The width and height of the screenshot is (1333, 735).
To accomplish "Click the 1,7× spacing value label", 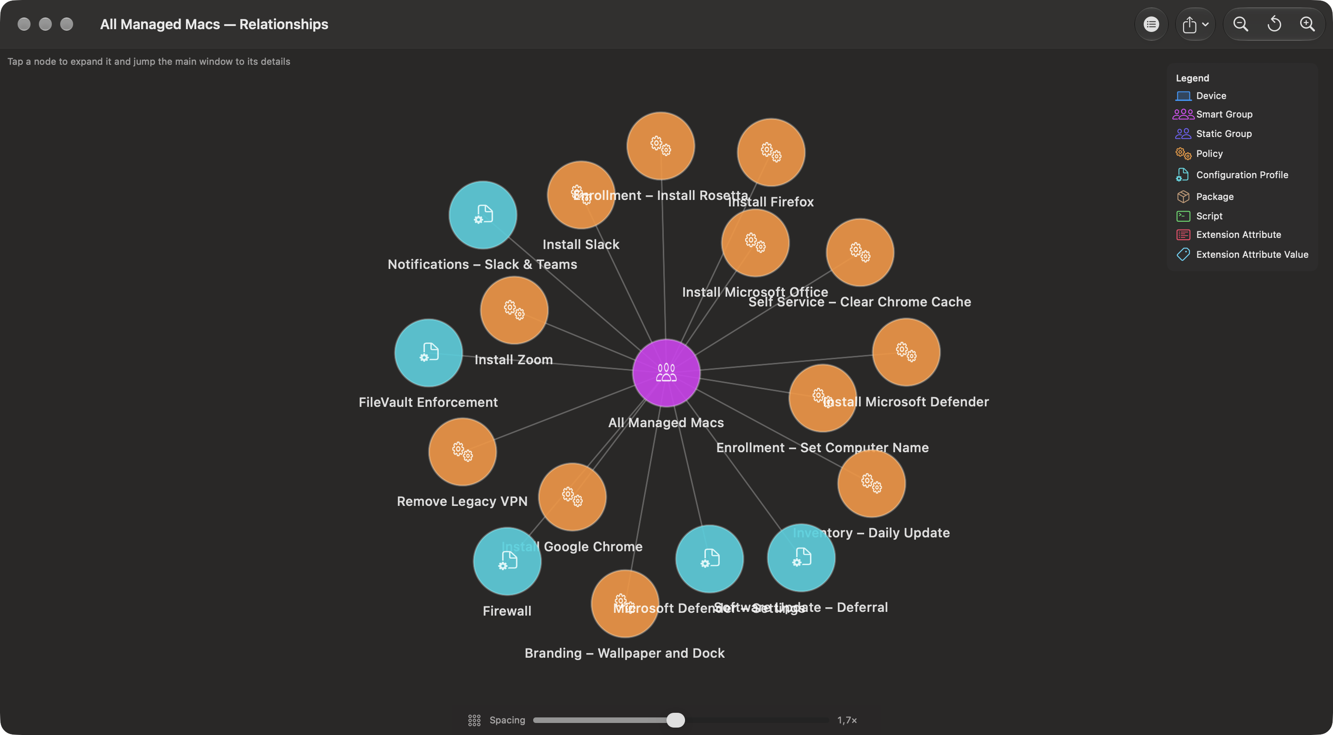I will (x=847, y=720).
